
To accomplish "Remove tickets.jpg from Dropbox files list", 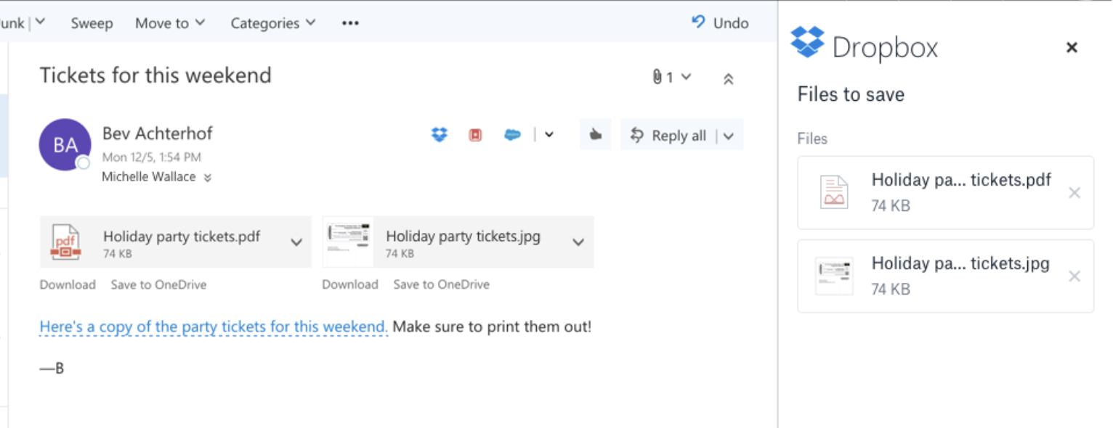I will pos(1074,276).
